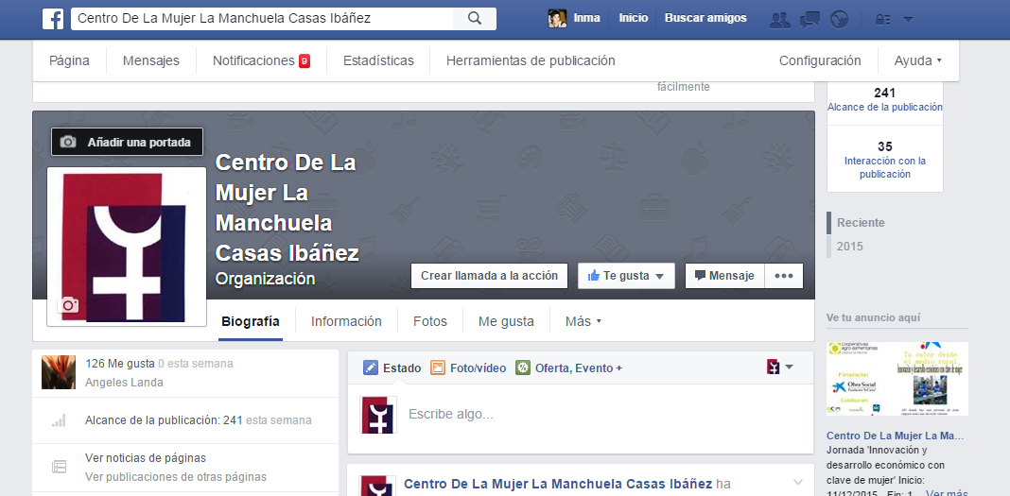Open the globe notifications icon
The width and height of the screenshot is (1010, 496).
[x=840, y=19]
